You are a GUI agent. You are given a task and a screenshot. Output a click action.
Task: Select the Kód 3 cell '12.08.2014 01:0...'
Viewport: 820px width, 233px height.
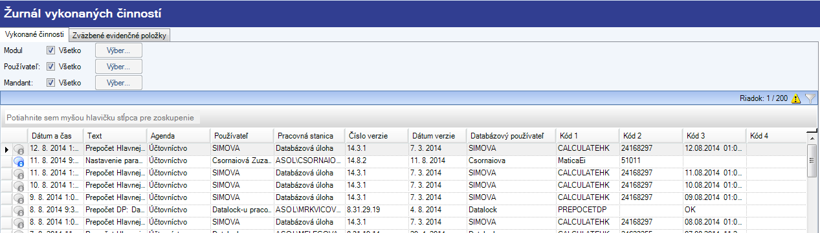714,149
